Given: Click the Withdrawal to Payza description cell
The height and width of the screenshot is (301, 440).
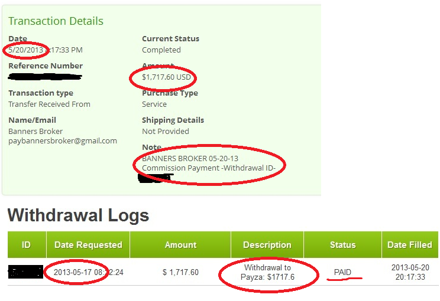Looking at the screenshot, I should point(267,272).
